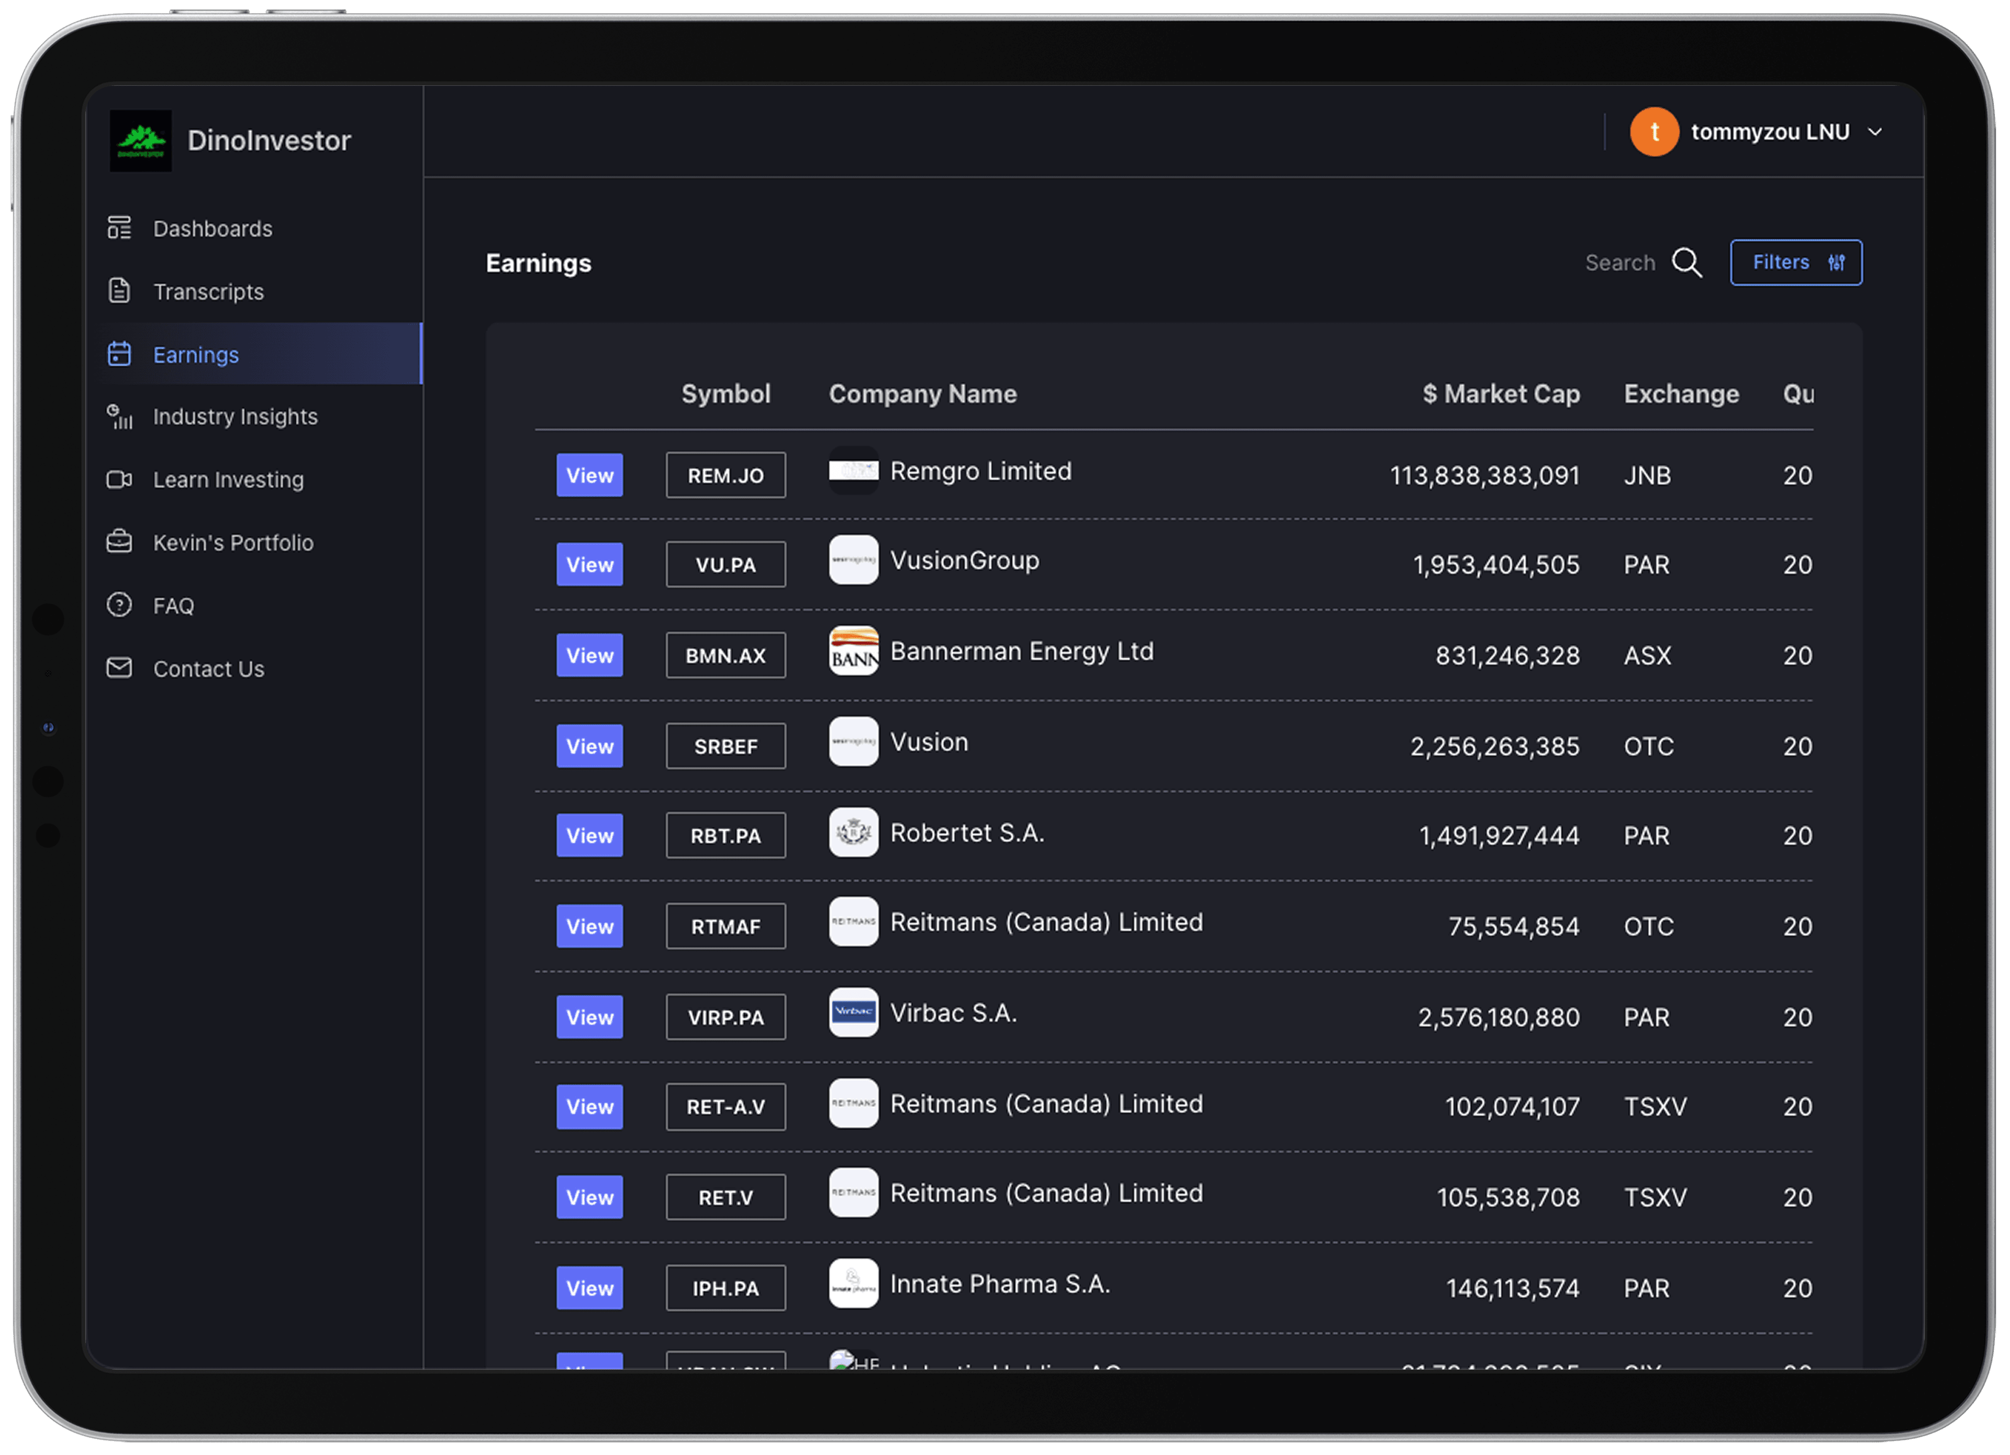Click the Search field
Image resolution: width=2010 pixels, height=1455 pixels.
[1620, 263]
